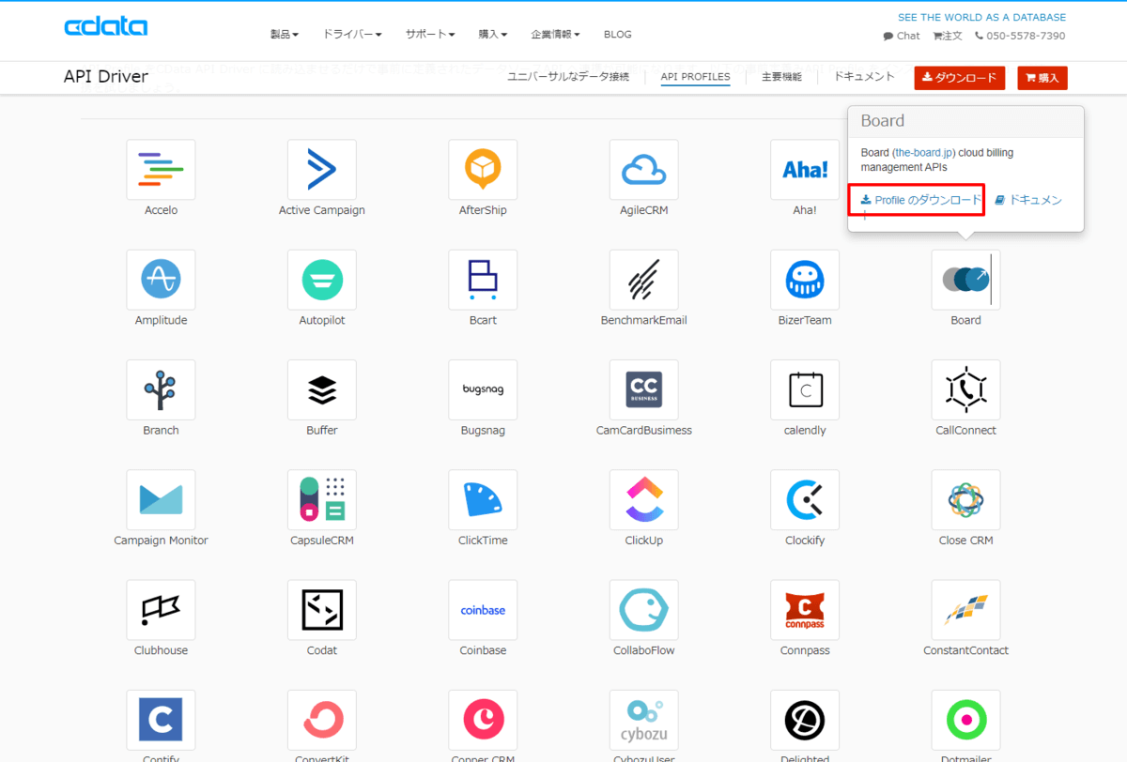Image resolution: width=1127 pixels, height=762 pixels.
Task: Choose the Bcart icon
Action: point(483,280)
